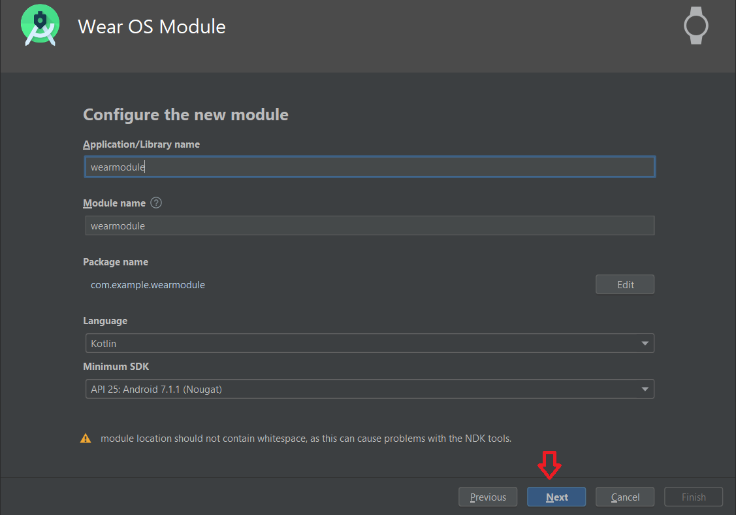The width and height of the screenshot is (736, 515).
Task: Click the Minimum SDK dropdown arrow
Action: click(645, 388)
